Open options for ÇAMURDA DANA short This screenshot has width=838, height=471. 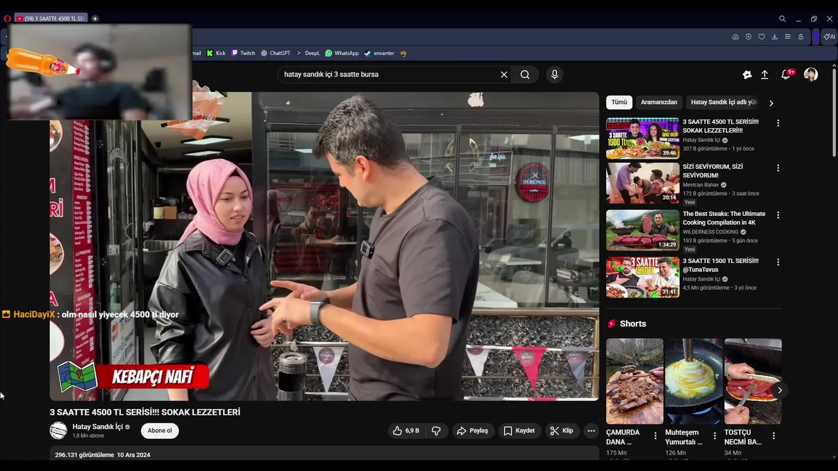655,436
